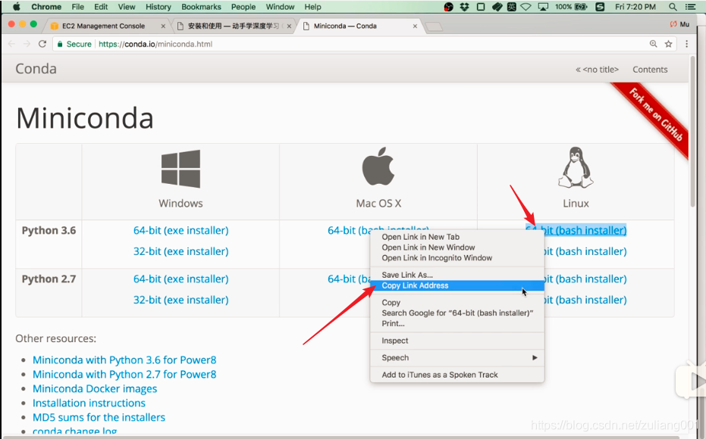Viewport: 706px width, 439px height.
Task: Download Python 3.6 Windows 64-bit exe installer
Action: click(180, 231)
